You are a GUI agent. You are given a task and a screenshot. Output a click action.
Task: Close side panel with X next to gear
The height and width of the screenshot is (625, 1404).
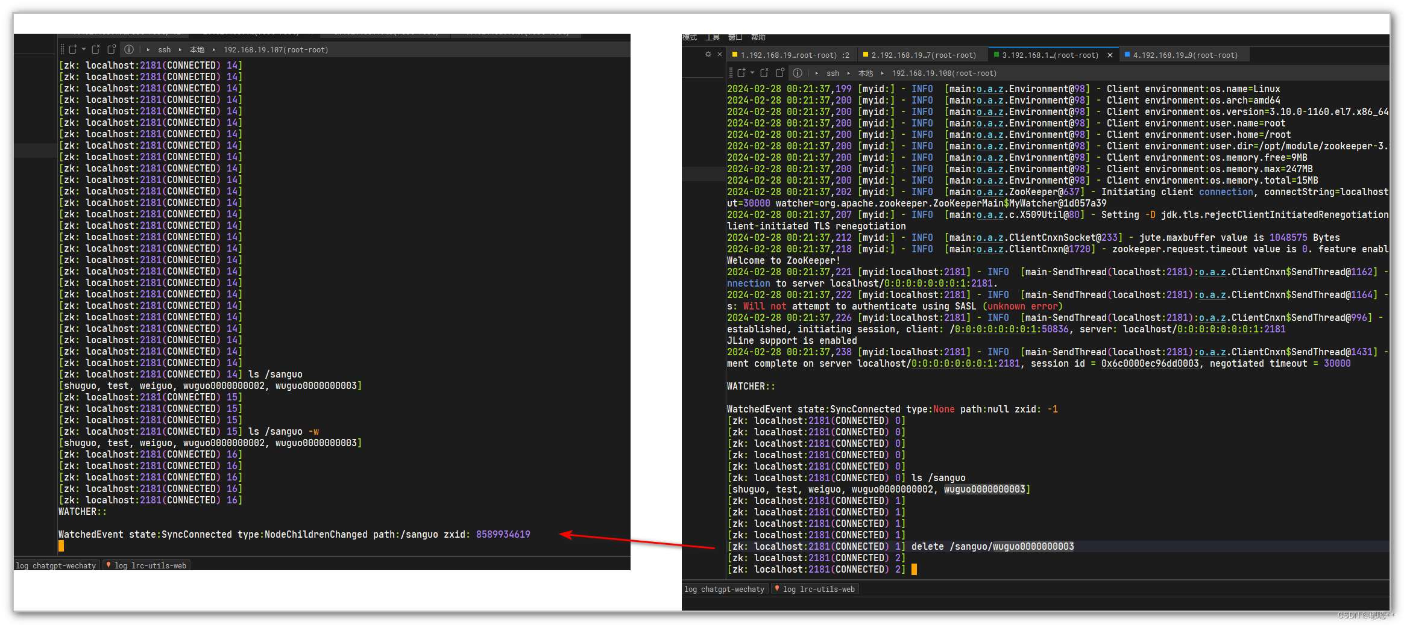720,54
